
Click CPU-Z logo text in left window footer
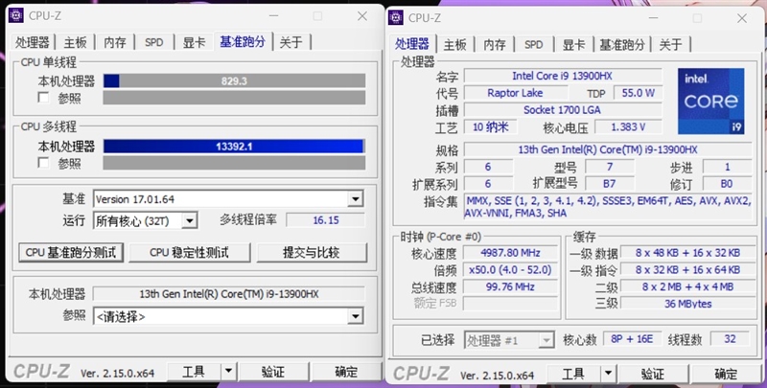pos(41,372)
